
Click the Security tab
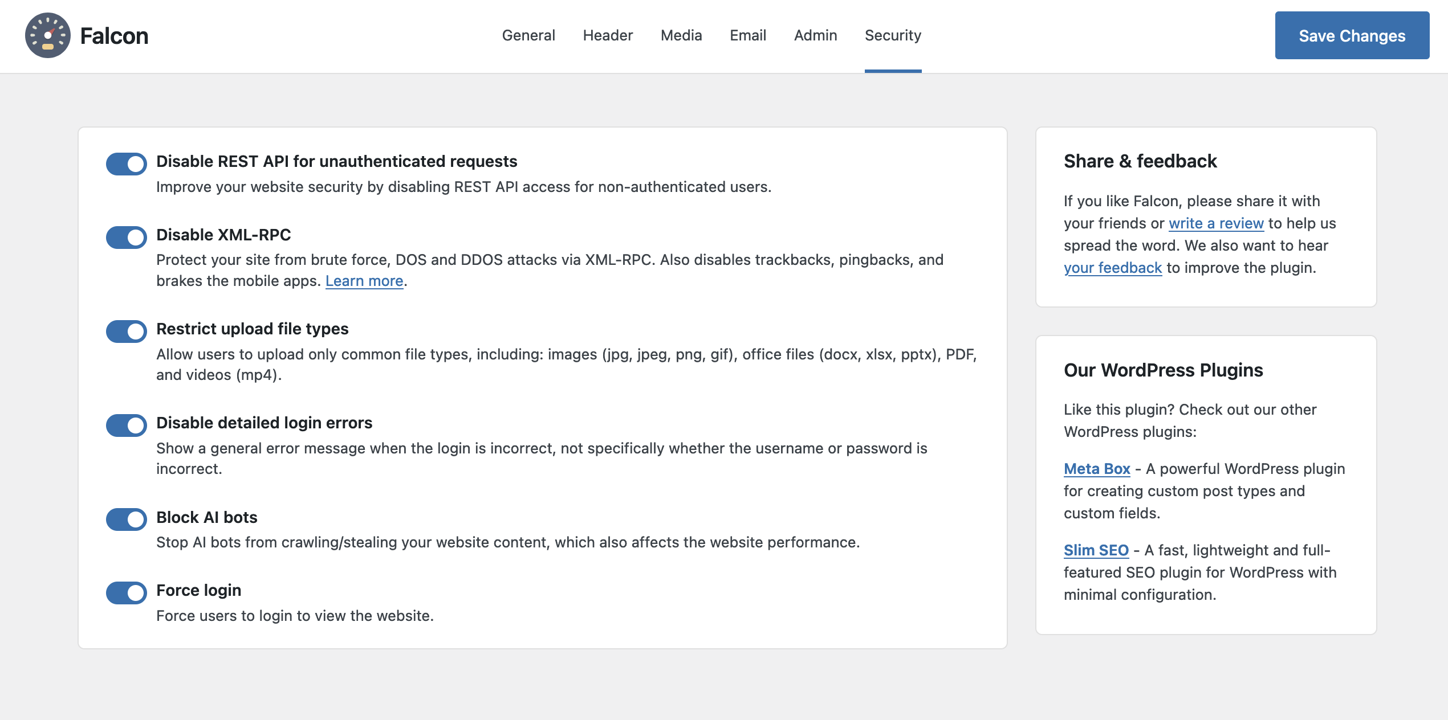(893, 35)
